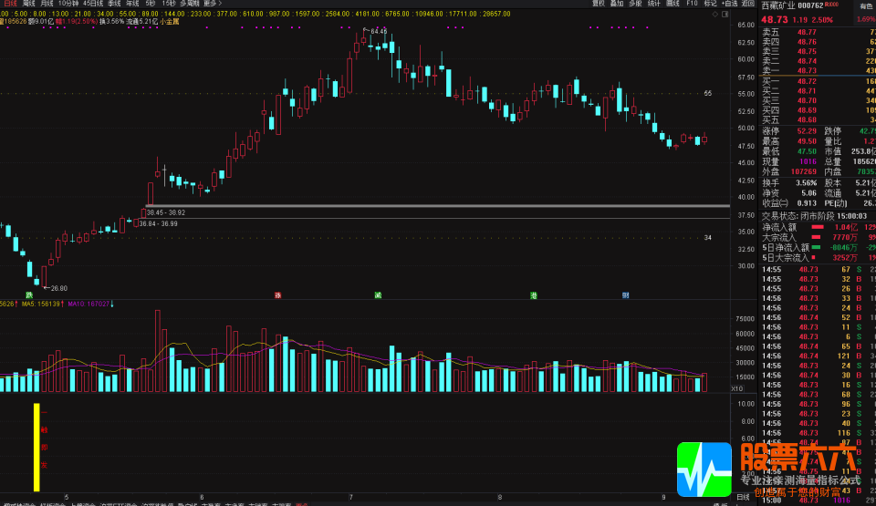Click the green 港 event marker
The image size is (876, 506).
(534, 294)
